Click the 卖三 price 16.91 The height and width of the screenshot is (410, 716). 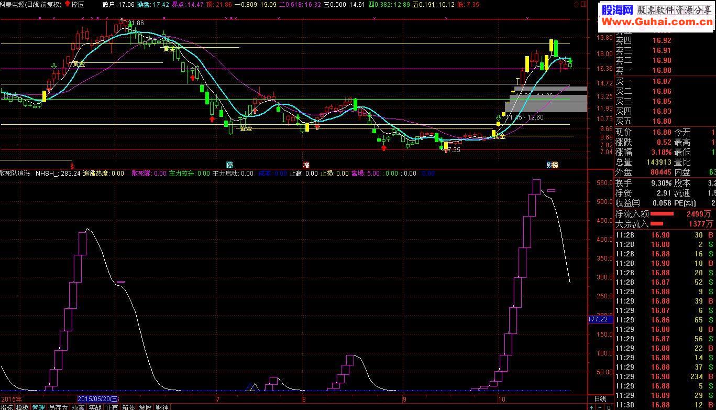click(661, 50)
